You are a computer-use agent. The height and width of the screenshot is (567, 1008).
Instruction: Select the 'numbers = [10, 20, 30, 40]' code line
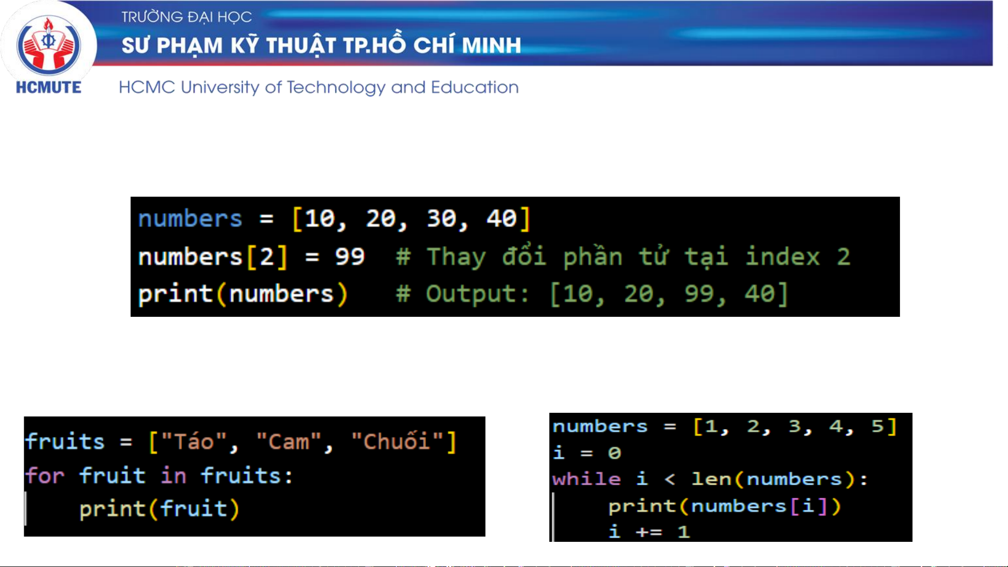[334, 218]
